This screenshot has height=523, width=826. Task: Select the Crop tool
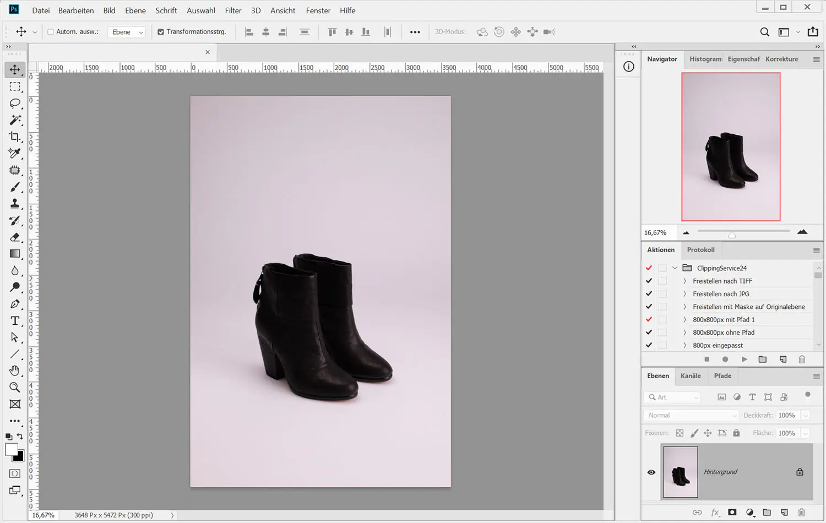click(15, 137)
